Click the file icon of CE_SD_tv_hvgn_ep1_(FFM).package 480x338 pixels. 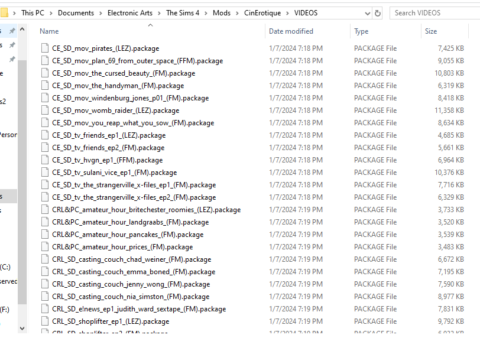[x=45, y=160]
